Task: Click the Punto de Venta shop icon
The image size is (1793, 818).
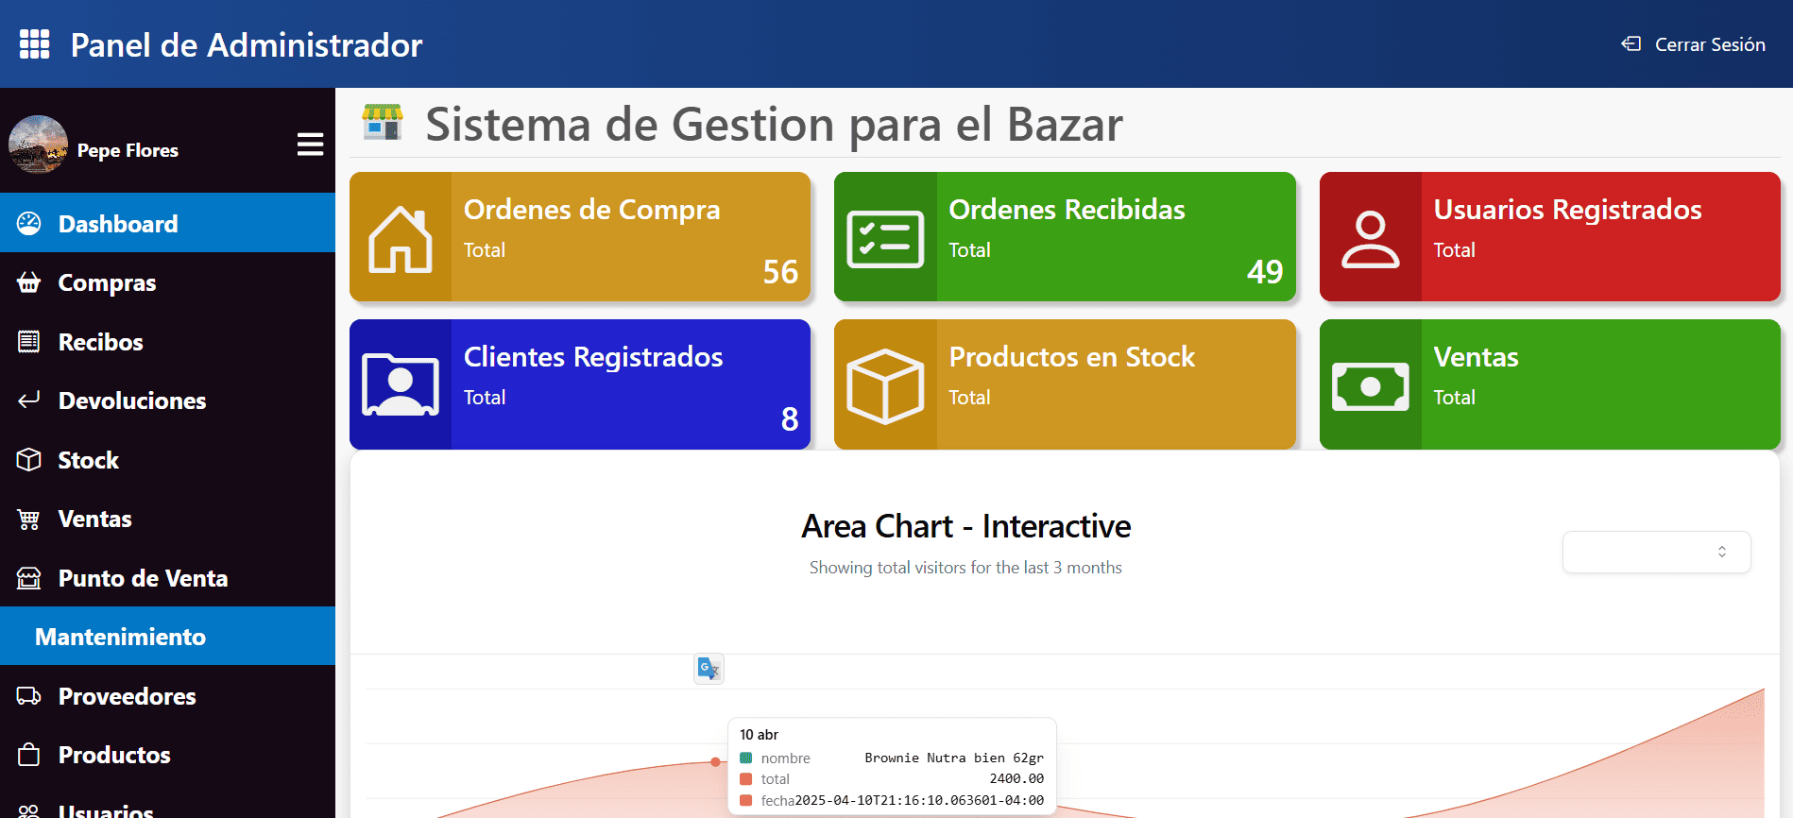Action: [29, 578]
